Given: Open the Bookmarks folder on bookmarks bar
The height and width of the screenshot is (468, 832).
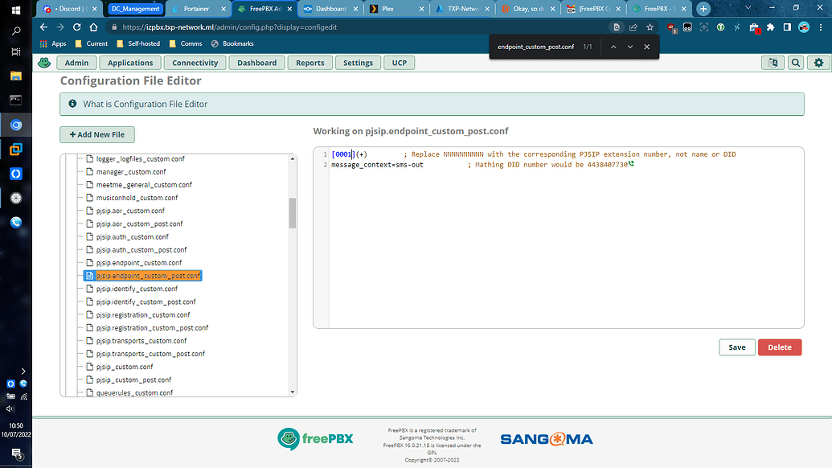Looking at the screenshot, I should coord(233,43).
